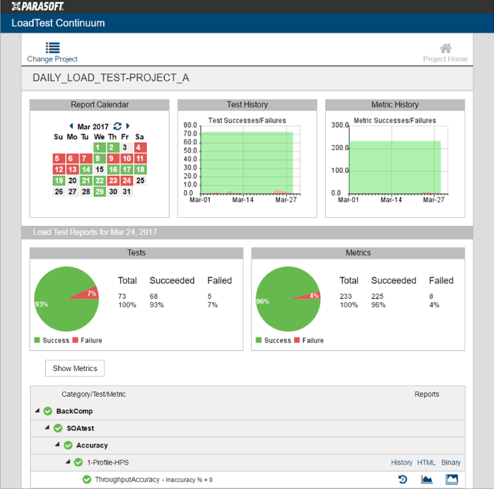The image size is (494, 489).
Task: Open ThroughputAccuracy metric history icon
Action: 403,479
